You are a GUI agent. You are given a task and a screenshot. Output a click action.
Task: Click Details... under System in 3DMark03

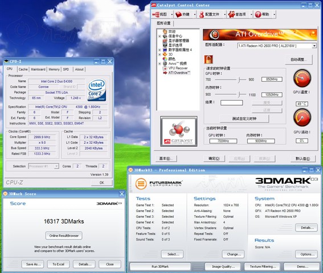tap(306, 227)
